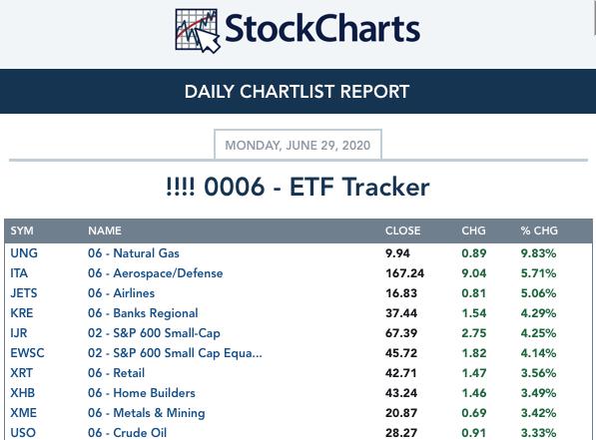Click the 06 - Airlines name link

121,293
